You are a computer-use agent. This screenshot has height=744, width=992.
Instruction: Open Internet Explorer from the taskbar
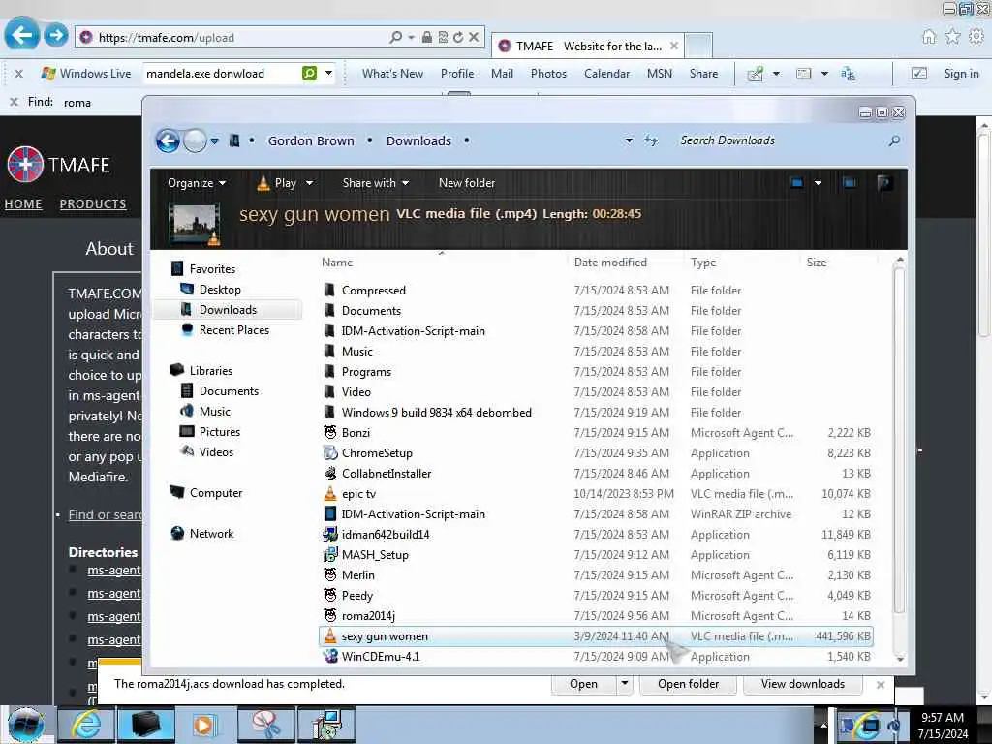coord(86,725)
